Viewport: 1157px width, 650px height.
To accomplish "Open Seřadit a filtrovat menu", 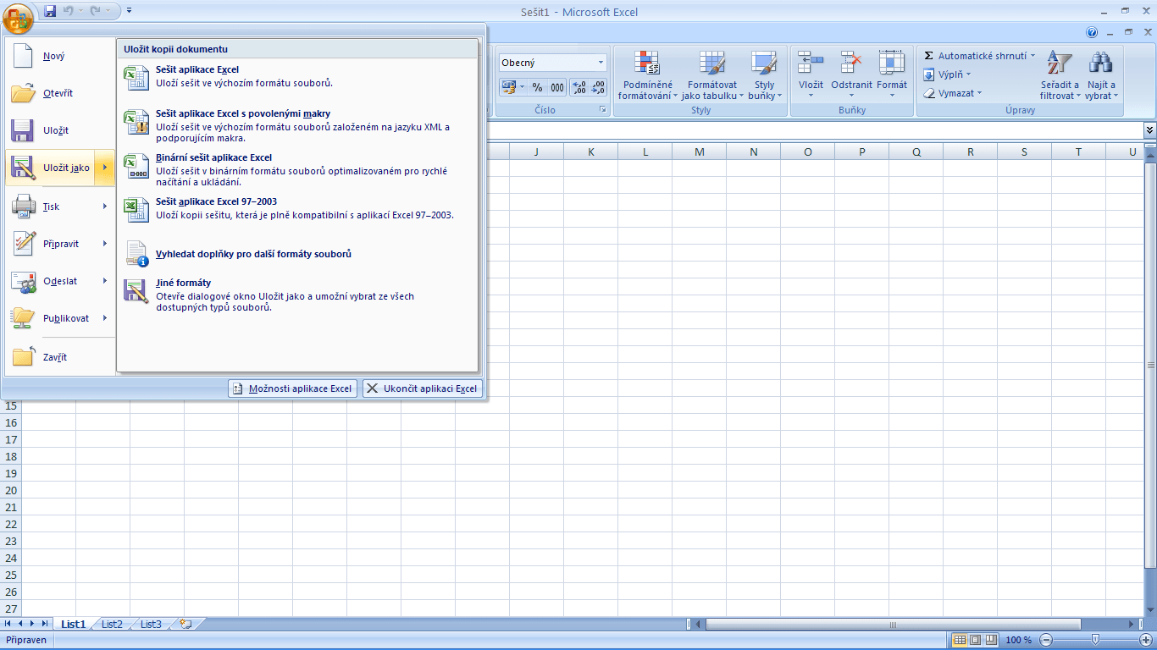I will tap(1060, 74).
